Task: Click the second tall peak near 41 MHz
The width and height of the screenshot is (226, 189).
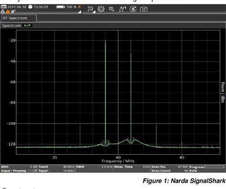Action: pyautogui.click(x=131, y=92)
